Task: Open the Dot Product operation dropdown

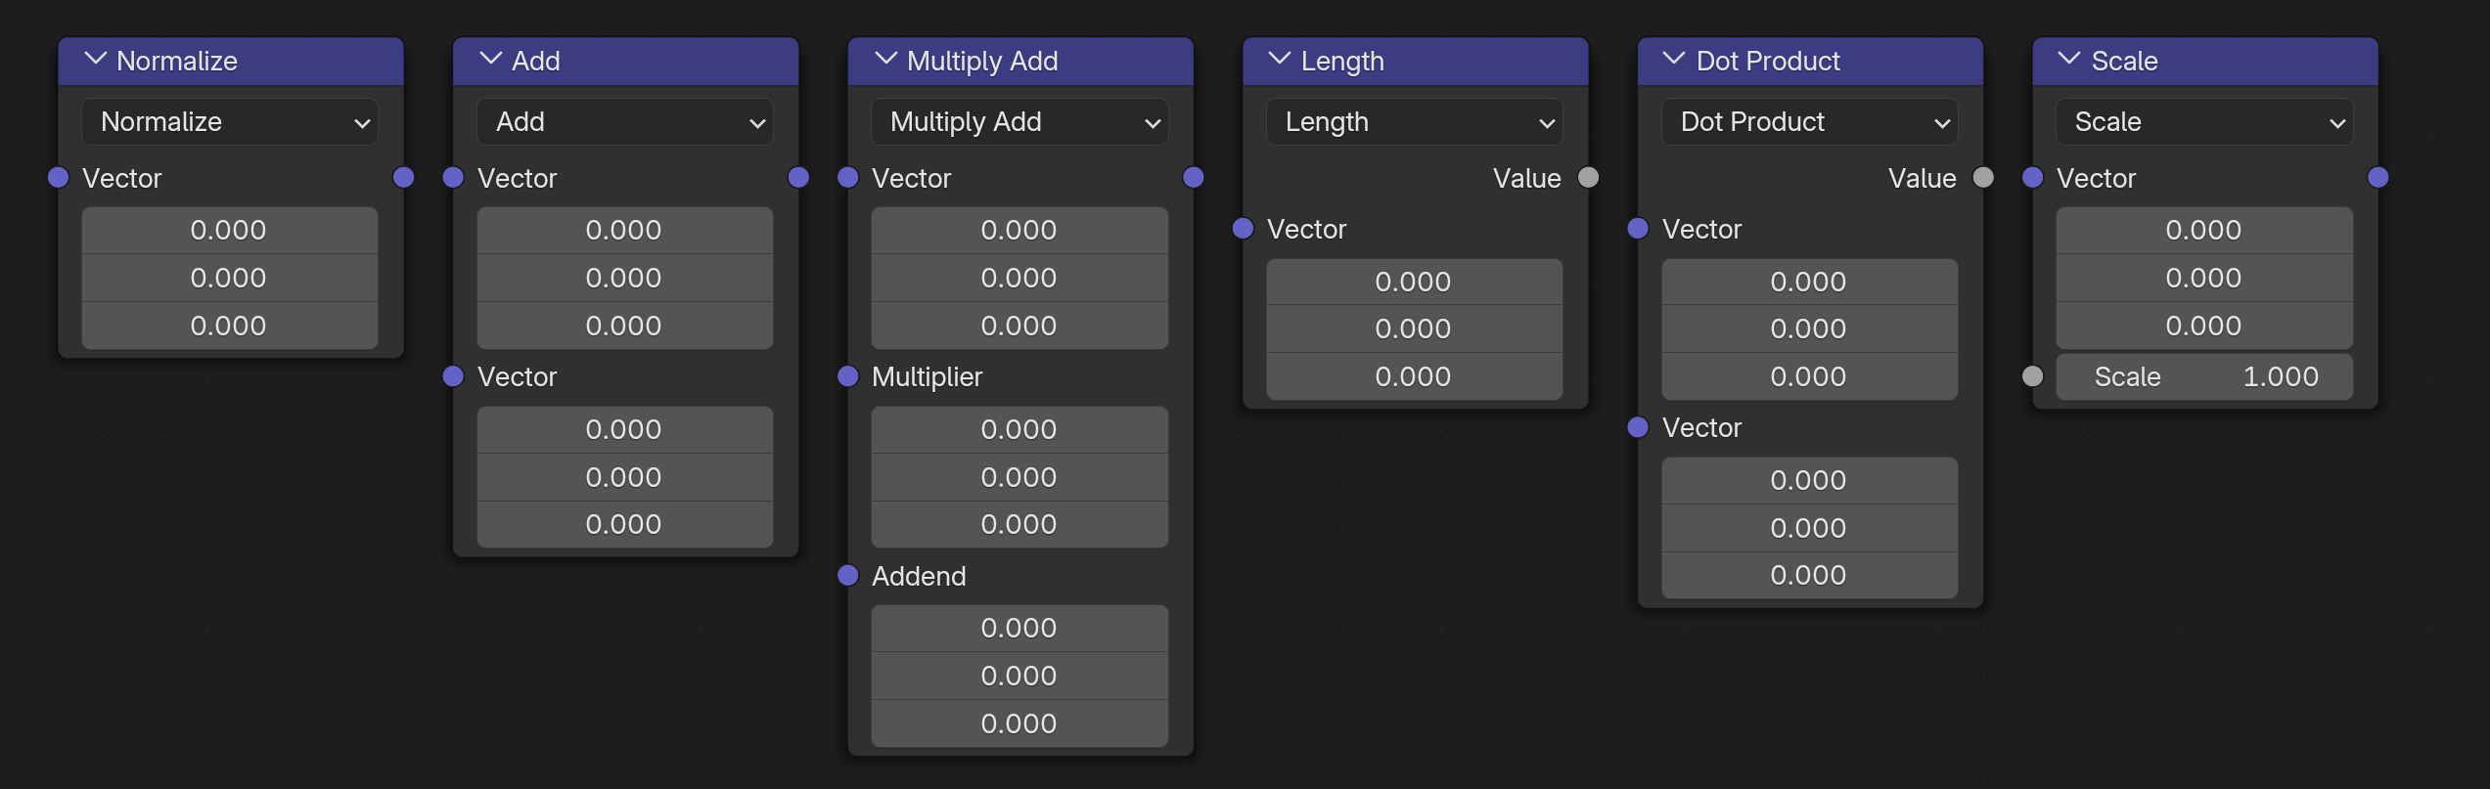Action: 1810,122
